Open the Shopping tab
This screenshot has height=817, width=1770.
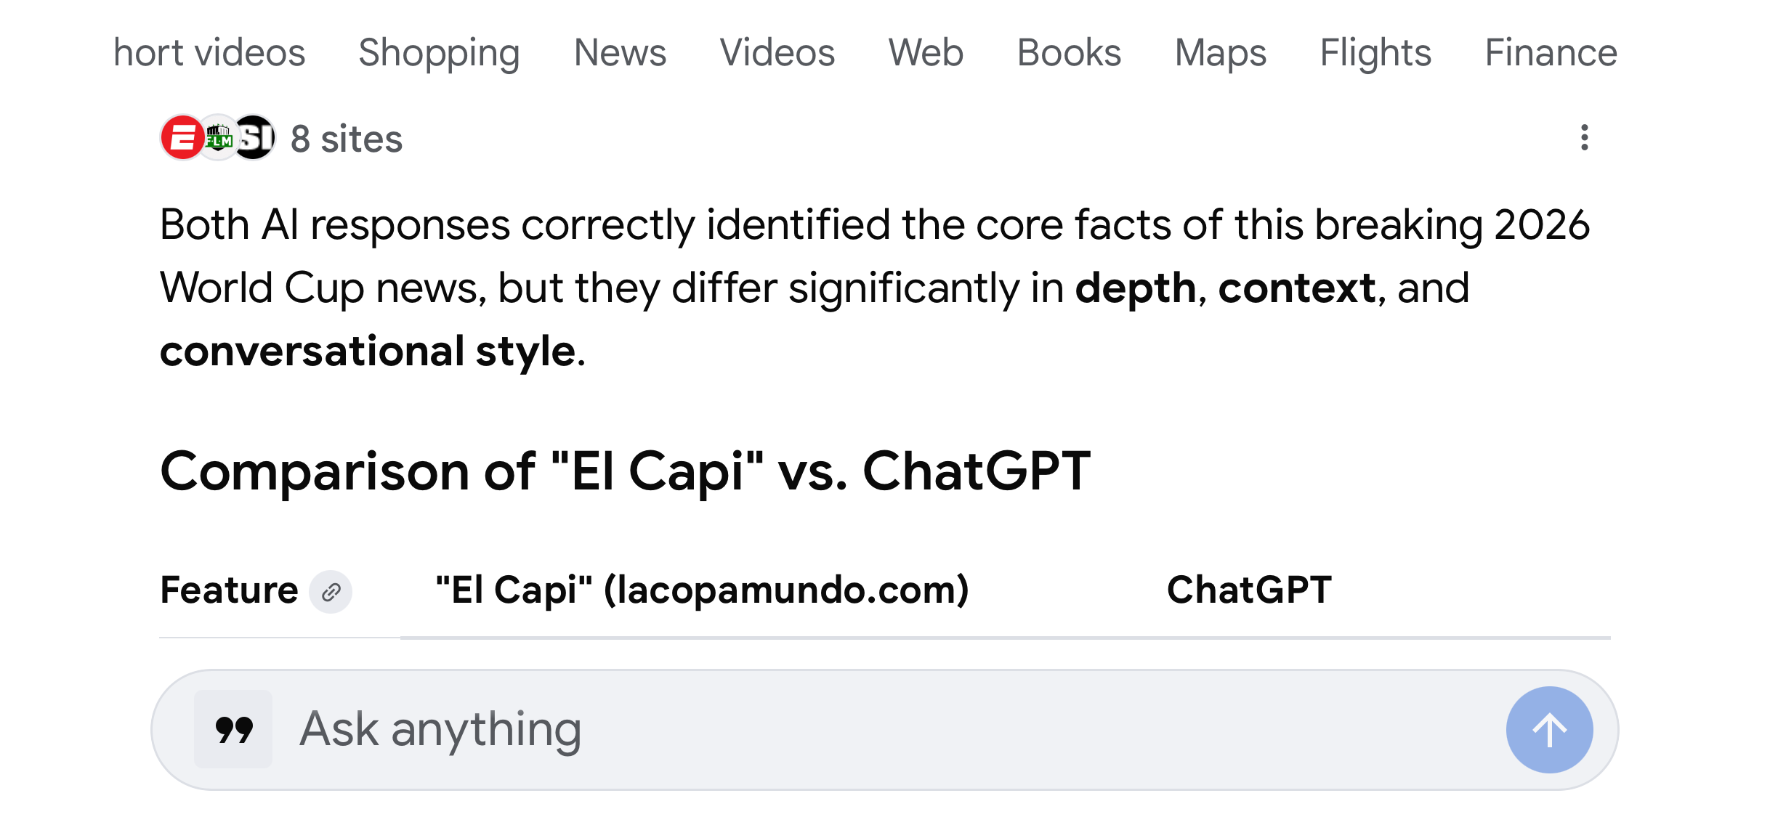pos(439,52)
